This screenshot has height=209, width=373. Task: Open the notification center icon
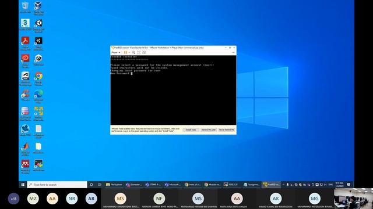point(349,185)
